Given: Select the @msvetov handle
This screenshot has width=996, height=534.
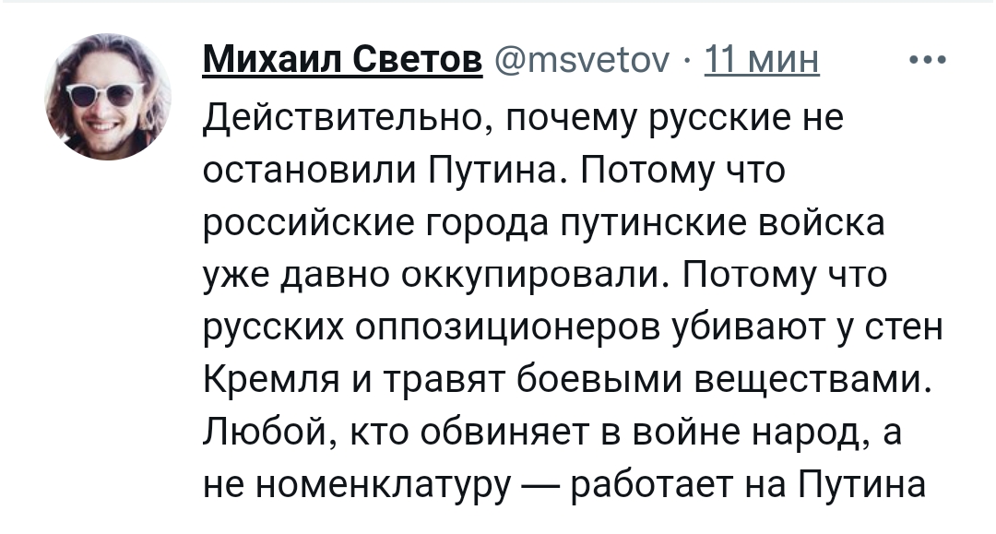Looking at the screenshot, I should 581,62.
